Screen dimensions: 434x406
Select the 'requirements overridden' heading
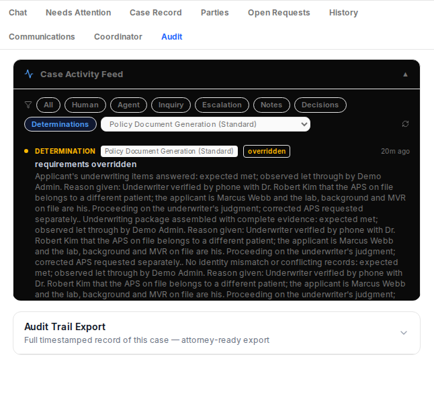(x=86, y=164)
